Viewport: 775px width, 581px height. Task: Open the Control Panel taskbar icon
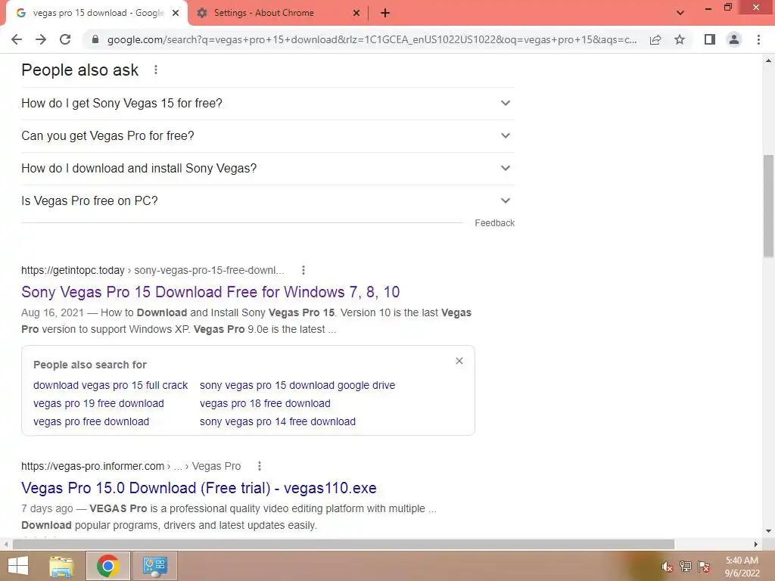pyautogui.click(x=154, y=566)
